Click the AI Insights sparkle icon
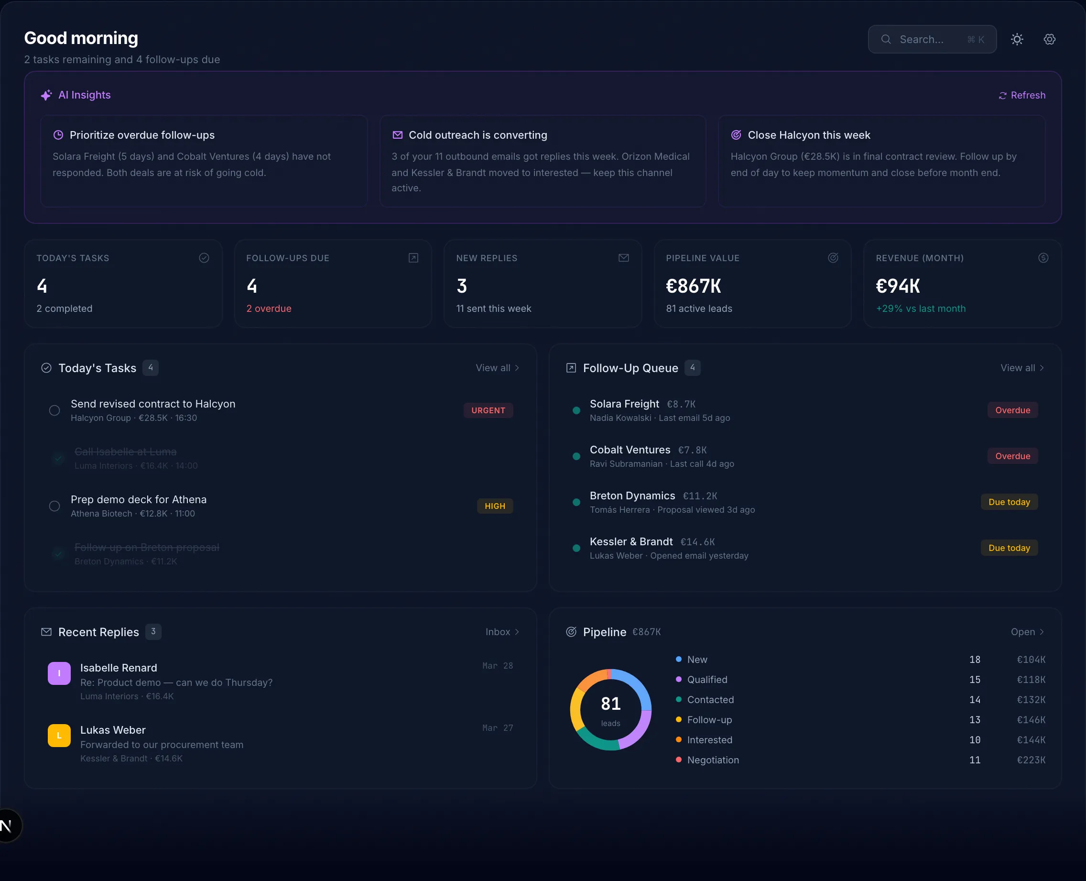 pos(46,95)
